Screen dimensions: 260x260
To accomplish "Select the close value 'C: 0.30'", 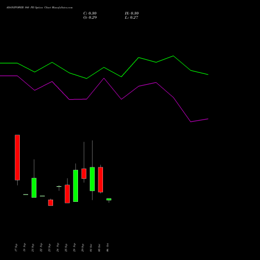I will pyautogui.click(x=90, y=14).
